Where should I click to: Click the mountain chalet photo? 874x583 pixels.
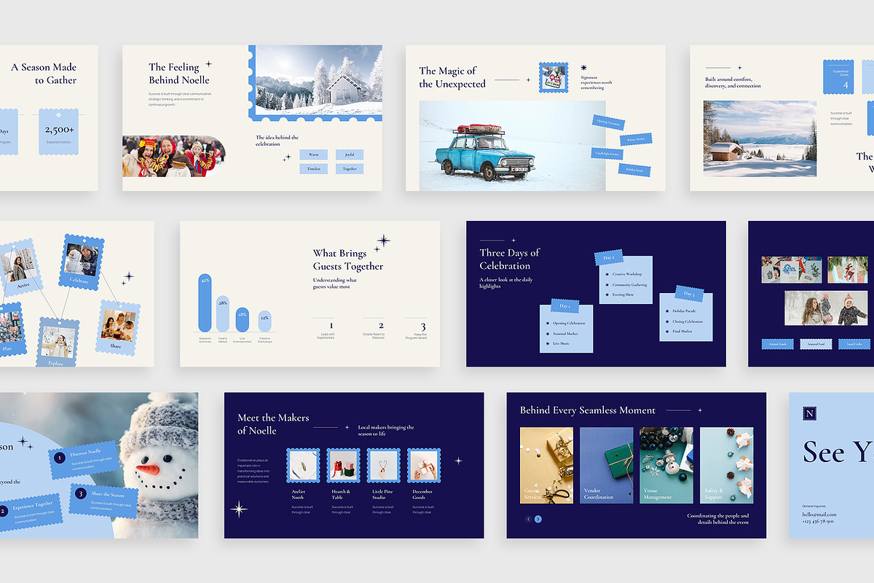760,138
